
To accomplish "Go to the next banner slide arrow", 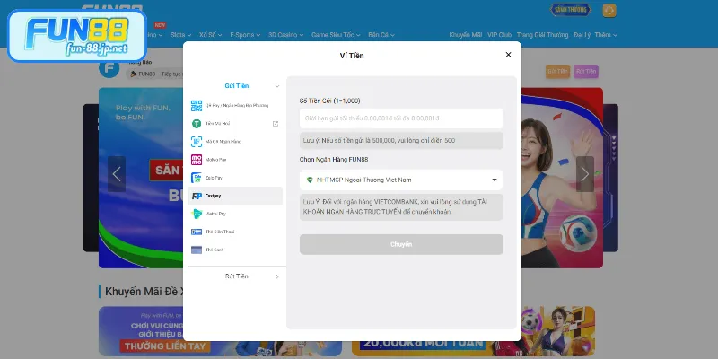I will coord(585,173).
